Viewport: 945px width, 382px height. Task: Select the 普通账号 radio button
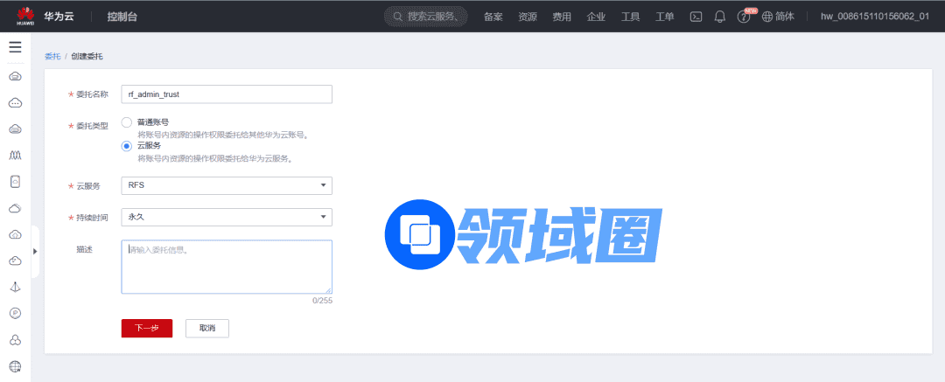point(127,122)
